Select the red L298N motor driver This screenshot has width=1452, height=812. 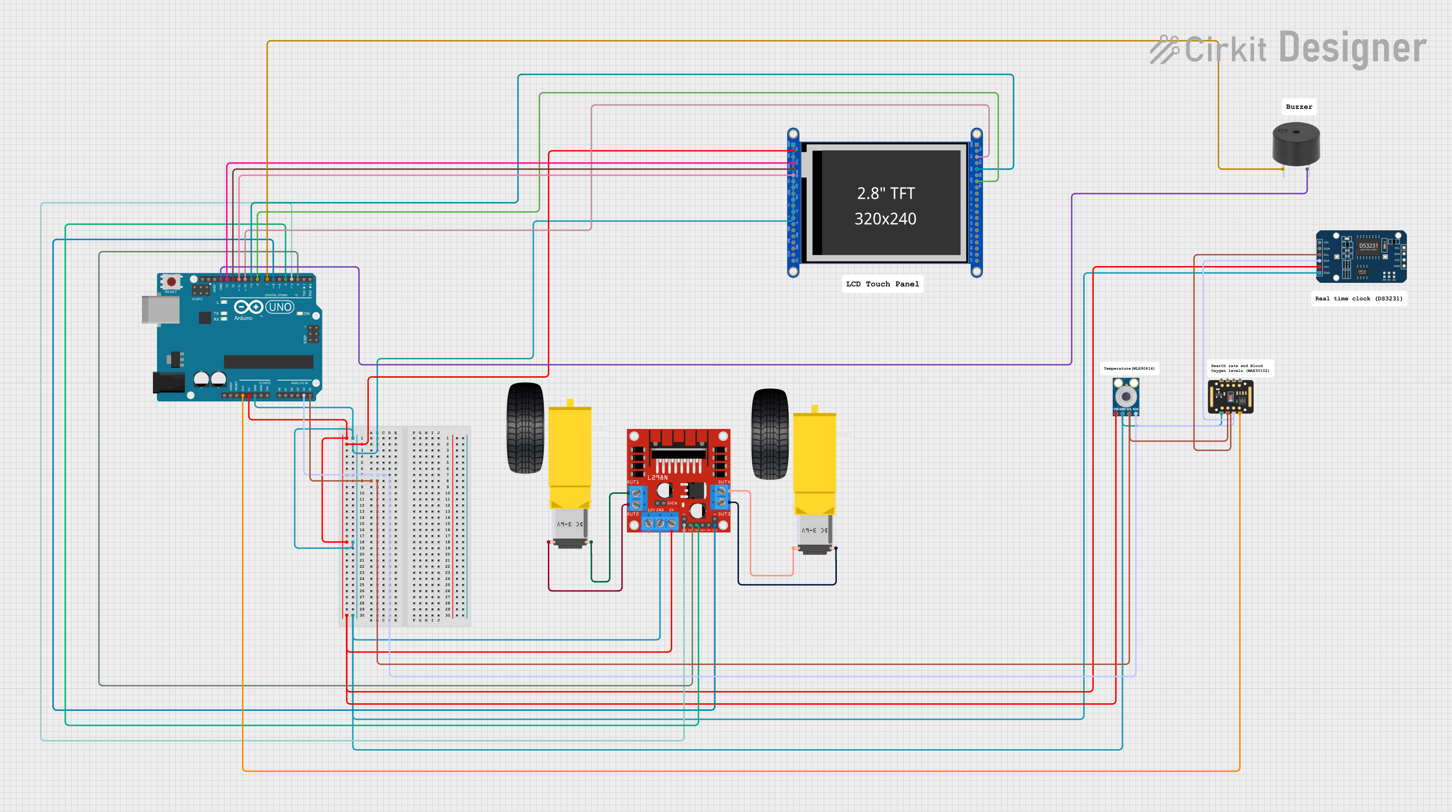pos(678,480)
